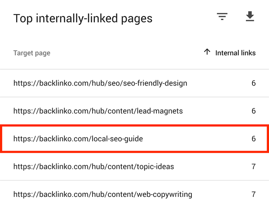Select link count 7 for web-copywriting
The width and height of the screenshot is (269, 207).
(254, 194)
